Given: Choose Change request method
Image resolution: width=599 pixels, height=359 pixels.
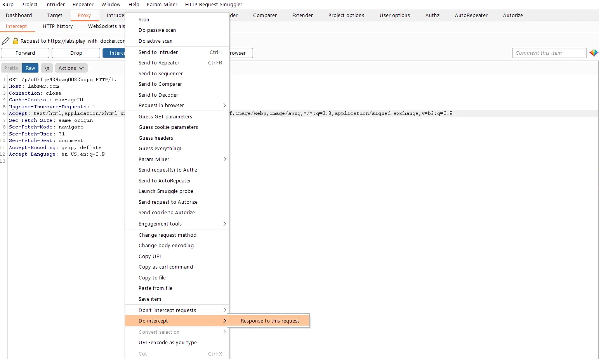Looking at the screenshot, I should tap(177, 235).
